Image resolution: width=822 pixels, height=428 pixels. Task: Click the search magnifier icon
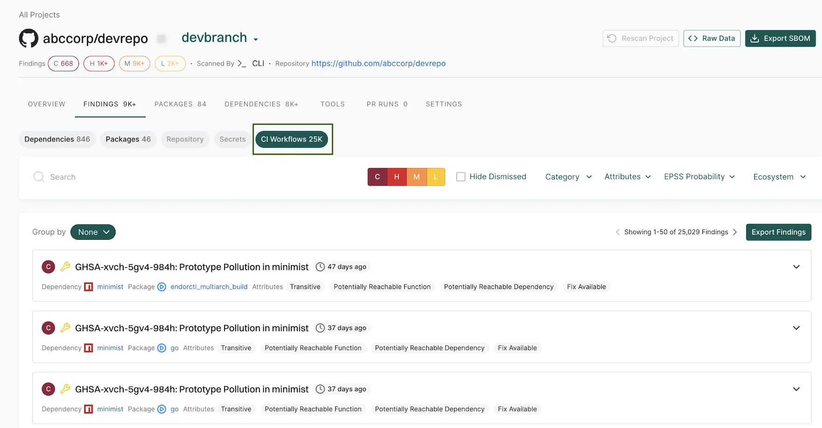pos(39,177)
